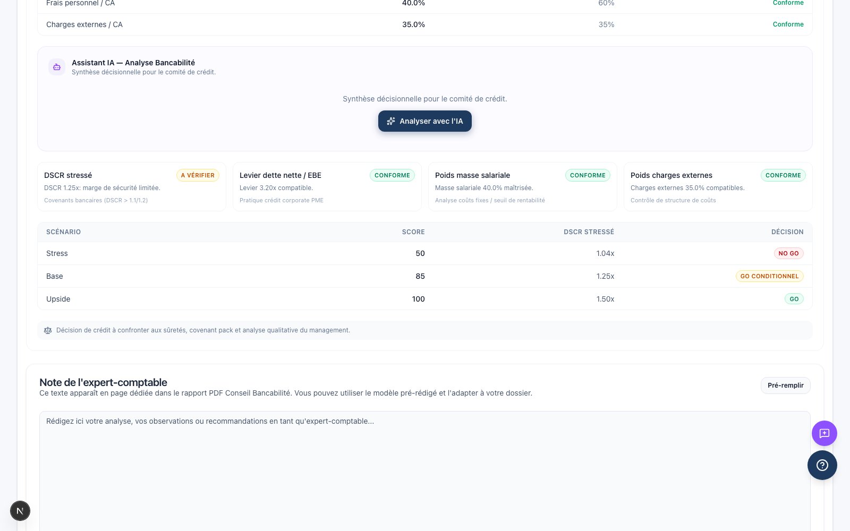
Task: Select the Base scenario row label
Action: [55, 276]
